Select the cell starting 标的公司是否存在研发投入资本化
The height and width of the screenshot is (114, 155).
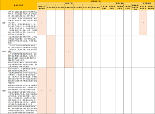[x=22, y=98]
